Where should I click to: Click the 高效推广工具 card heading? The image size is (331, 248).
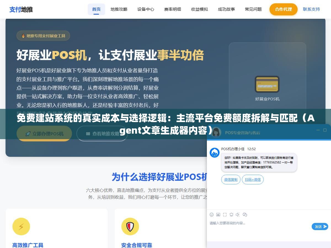click(x=28, y=245)
